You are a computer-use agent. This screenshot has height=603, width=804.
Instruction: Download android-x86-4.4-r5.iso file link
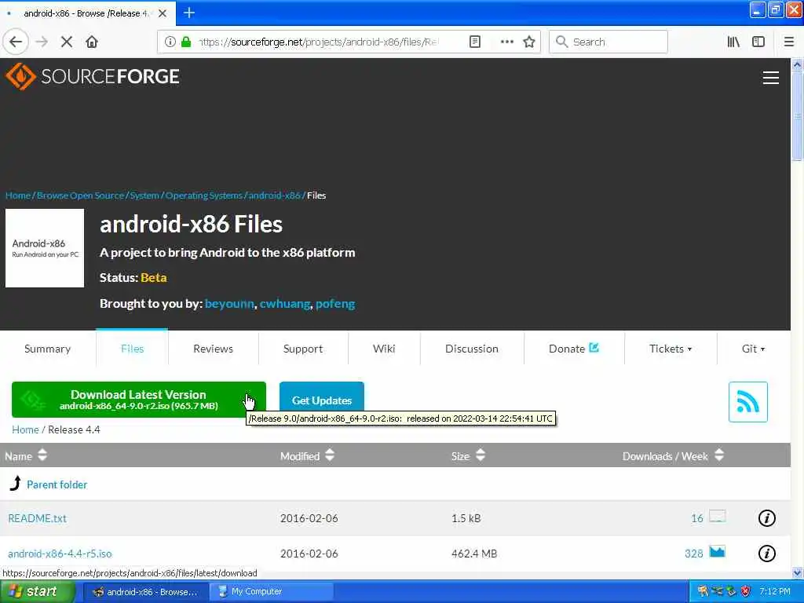click(60, 554)
